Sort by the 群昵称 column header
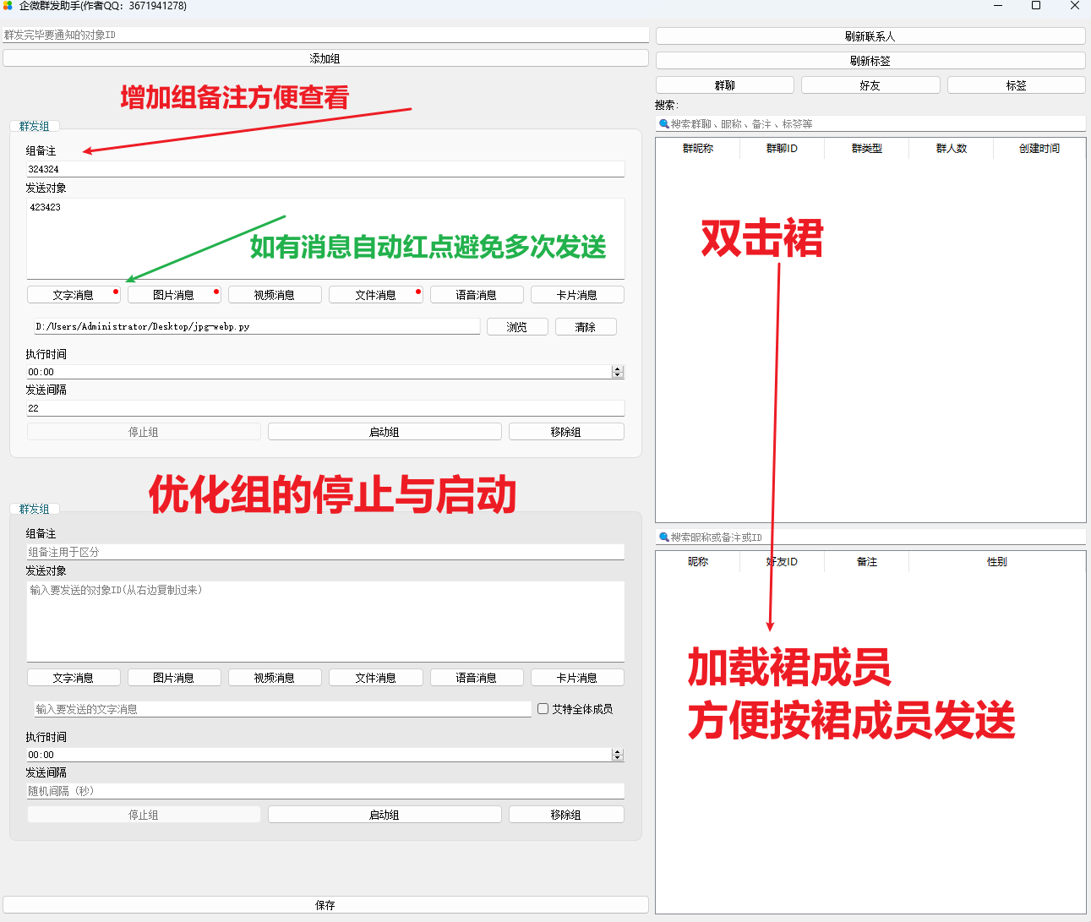This screenshot has width=1091, height=922. coord(697,149)
